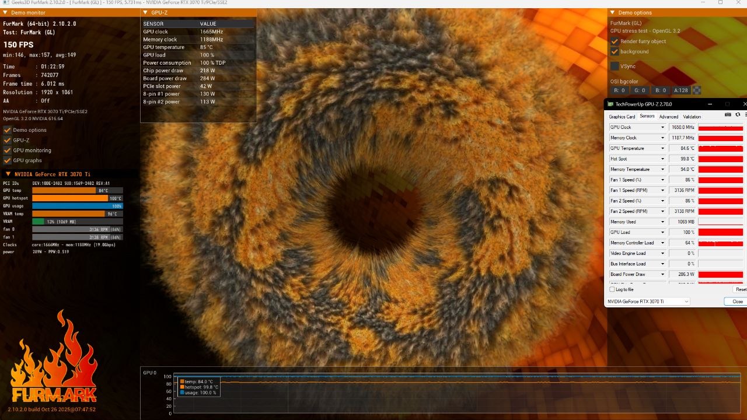
Task: Uncheck the GPU-Z checkbox in Demo monitor
Action: coord(8,140)
